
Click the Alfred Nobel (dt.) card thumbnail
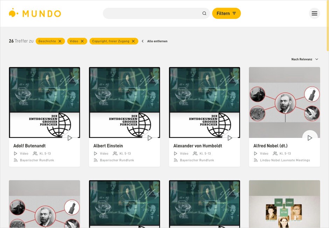[x=284, y=102]
